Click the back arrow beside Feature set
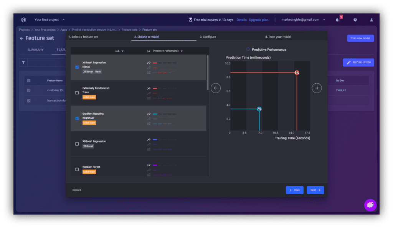Viewport: 393px width, 228px height. 21,38
